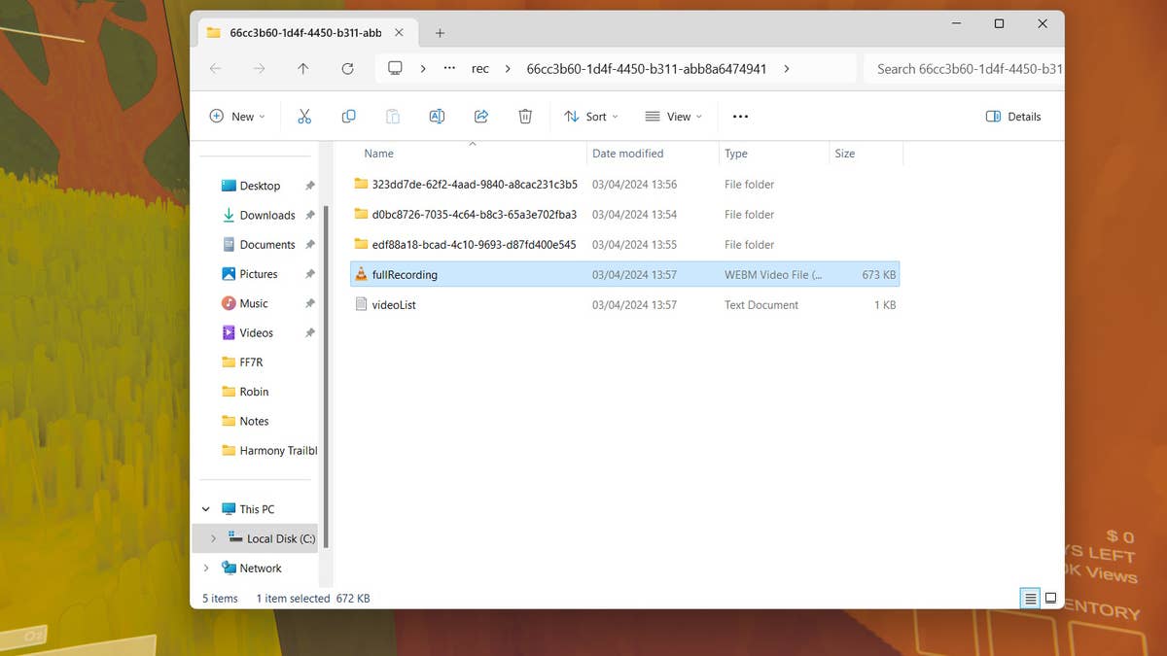Collapse the This PC tree node

click(206, 509)
